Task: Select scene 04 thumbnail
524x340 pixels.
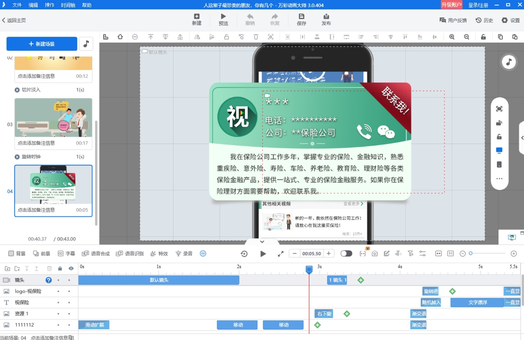Action: click(53, 185)
